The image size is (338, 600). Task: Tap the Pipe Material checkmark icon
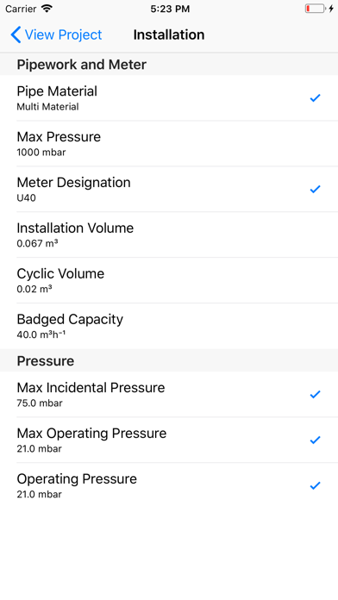click(315, 98)
